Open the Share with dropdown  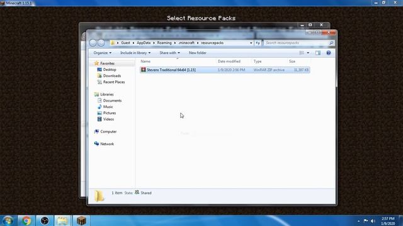pos(169,53)
